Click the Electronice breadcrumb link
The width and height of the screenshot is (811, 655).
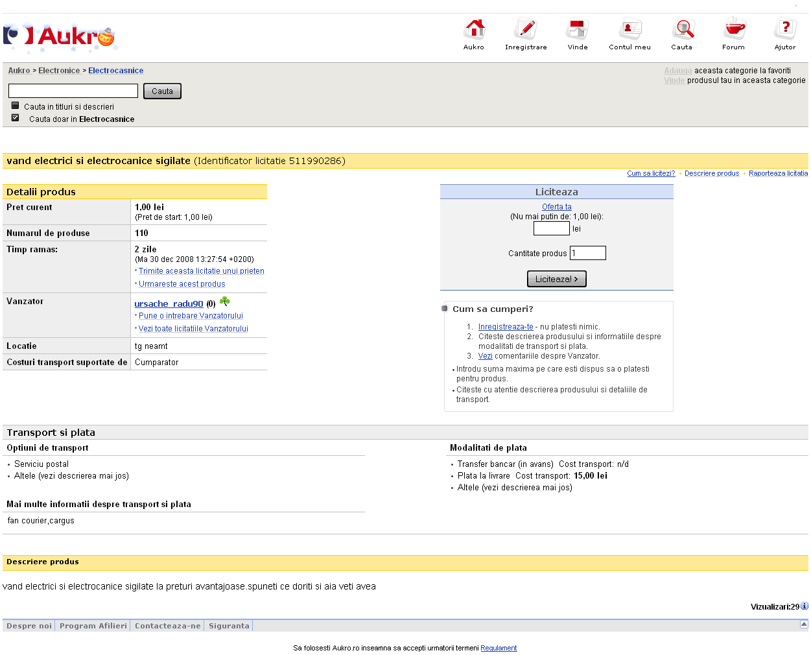pos(59,71)
